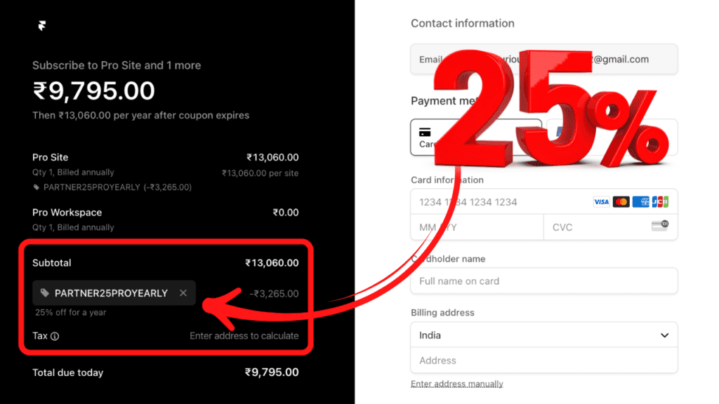Click the Visa card brand icon
719x404 pixels.
click(x=601, y=202)
